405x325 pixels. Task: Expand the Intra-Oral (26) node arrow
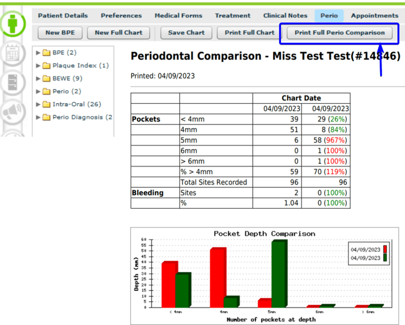point(38,104)
